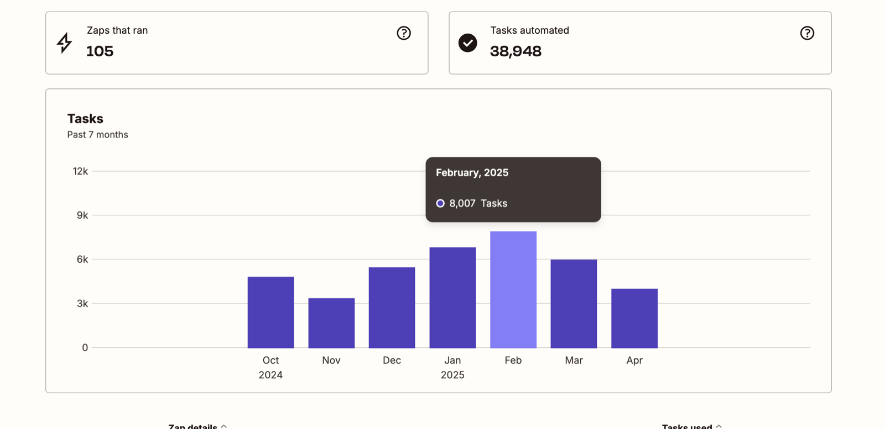Click the 6k y-axis label
The image size is (885, 429).
tap(82, 259)
